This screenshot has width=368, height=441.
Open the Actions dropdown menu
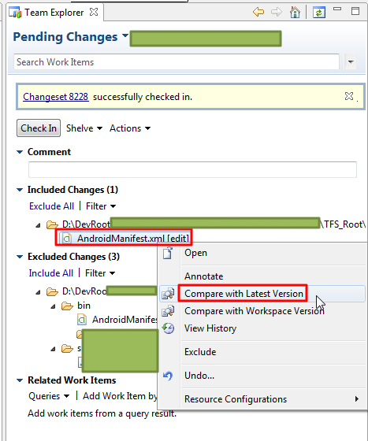tap(130, 128)
